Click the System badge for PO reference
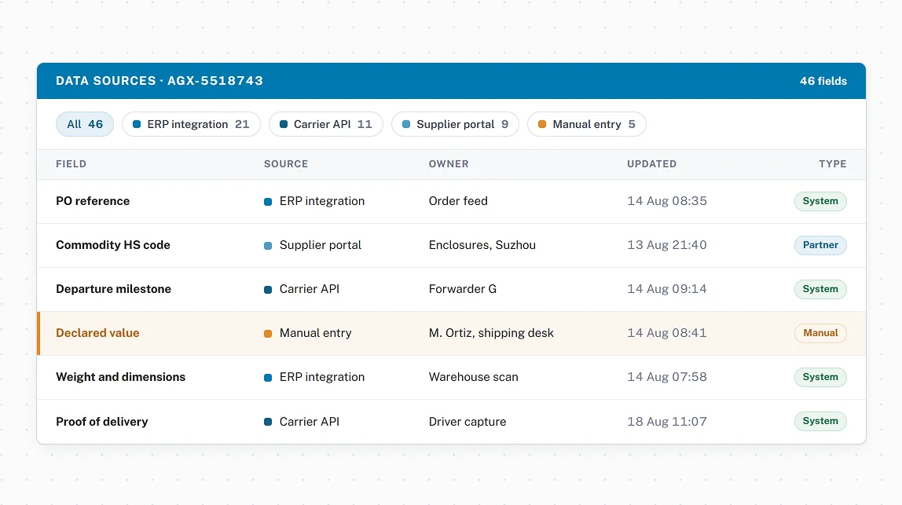 point(820,201)
